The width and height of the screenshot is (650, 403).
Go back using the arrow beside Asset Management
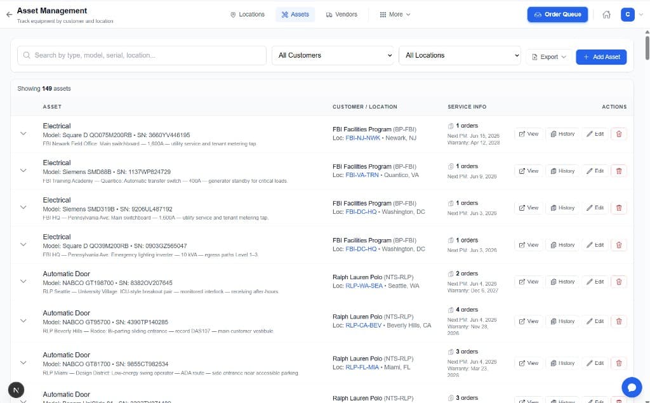pos(9,15)
